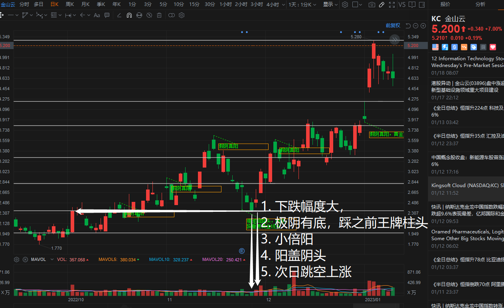Switch to 多日 multi-day tab
This screenshot has height=308, width=504.
click(x=39, y=4)
